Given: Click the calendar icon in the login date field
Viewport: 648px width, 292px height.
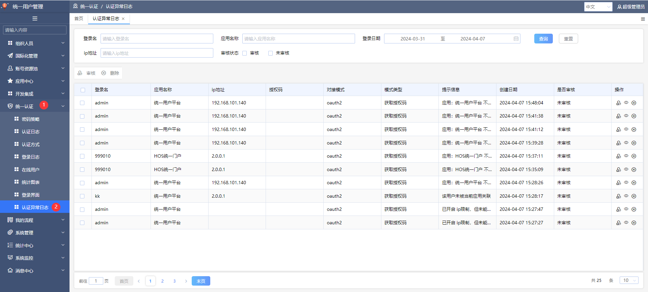Looking at the screenshot, I should coord(516,39).
